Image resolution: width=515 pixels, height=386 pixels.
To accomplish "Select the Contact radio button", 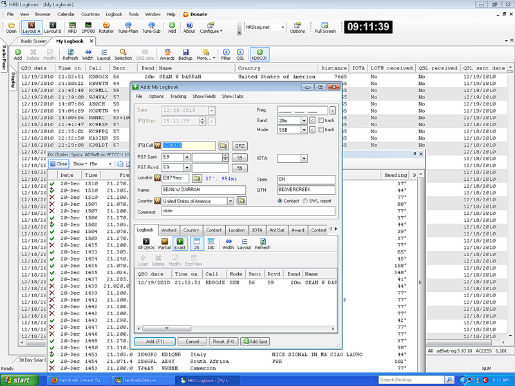I will 279,201.
